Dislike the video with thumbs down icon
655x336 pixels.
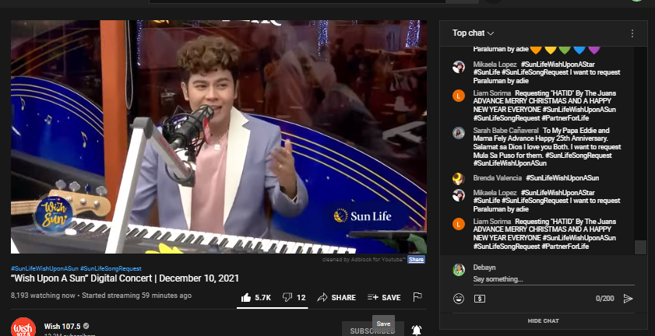[287, 298]
